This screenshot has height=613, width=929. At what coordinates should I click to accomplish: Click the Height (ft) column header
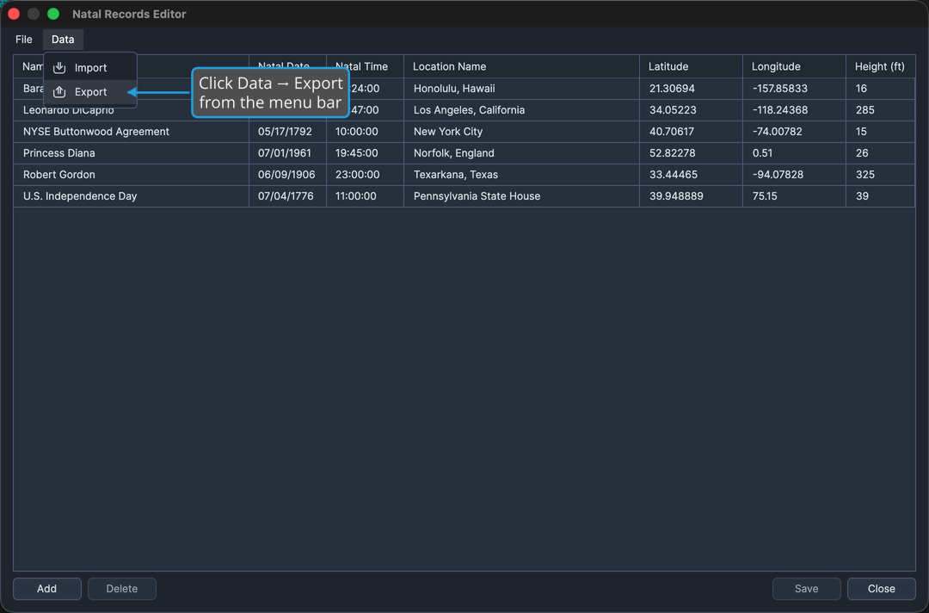(x=881, y=66)
